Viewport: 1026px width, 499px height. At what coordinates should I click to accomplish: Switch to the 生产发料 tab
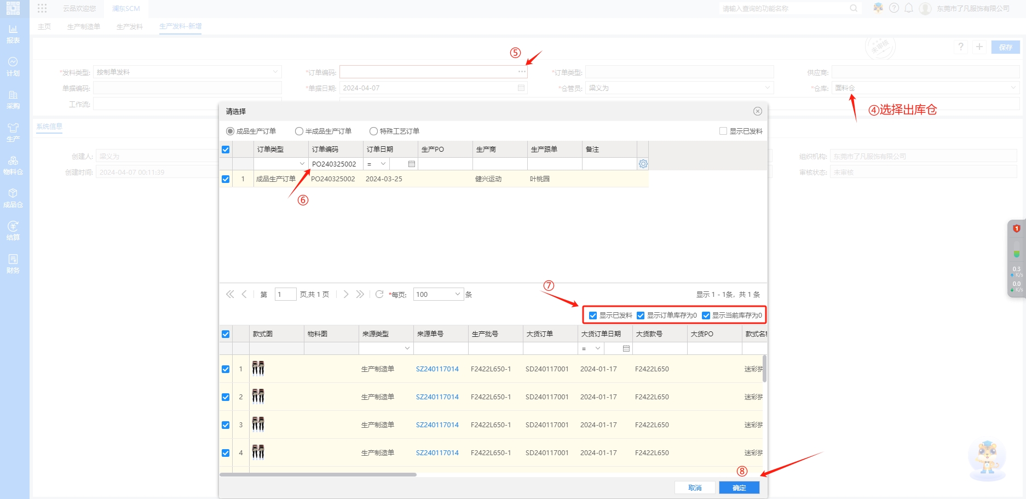point(129,26)
